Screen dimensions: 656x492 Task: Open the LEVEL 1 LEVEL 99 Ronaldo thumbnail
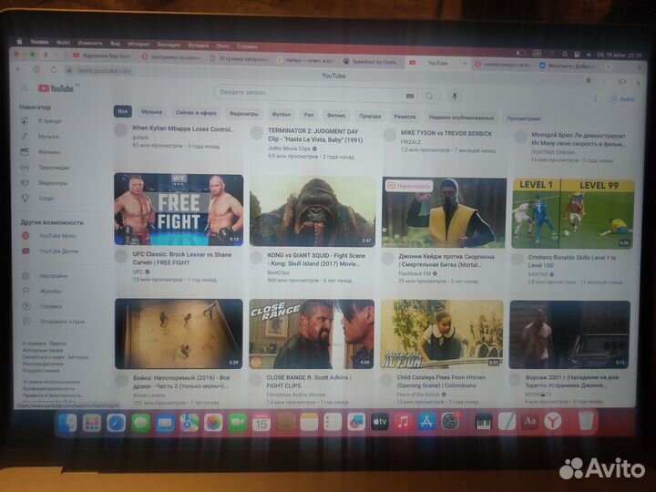(x=573, y=214)
